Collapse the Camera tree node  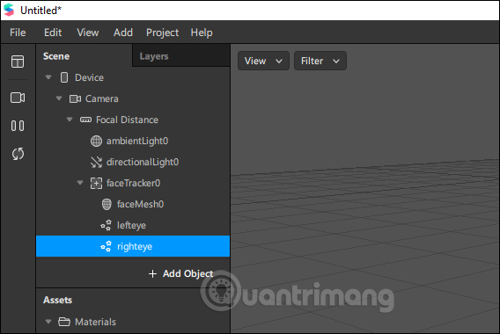59,98
